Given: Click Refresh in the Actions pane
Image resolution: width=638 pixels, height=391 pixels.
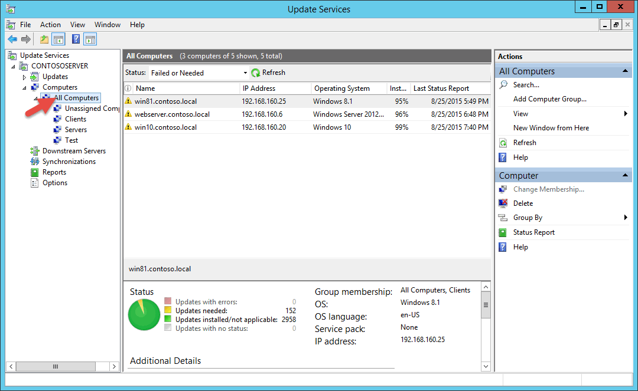Looking at the screenshot, I should coord(525,143).
